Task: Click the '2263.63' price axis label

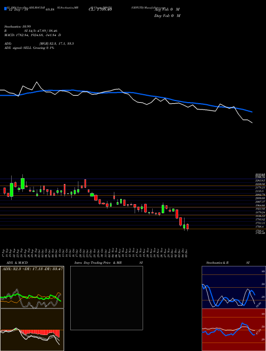Action: click(x=261, y=180)
